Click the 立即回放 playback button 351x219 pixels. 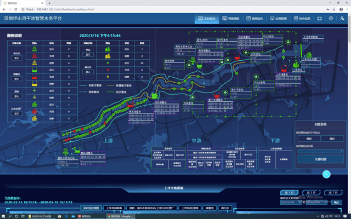[x=320, y=159]
